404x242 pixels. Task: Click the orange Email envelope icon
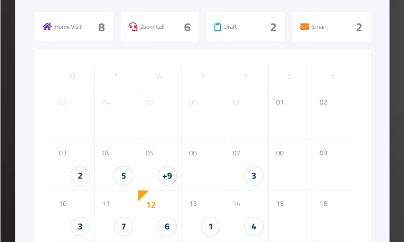point(305,27)
